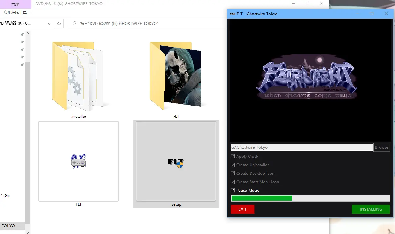Image resolution: width=395 pixels, height=234 pixels.
Task: Toggle the Create Start Menu Icon checkbox
Action: pos(233,182)
